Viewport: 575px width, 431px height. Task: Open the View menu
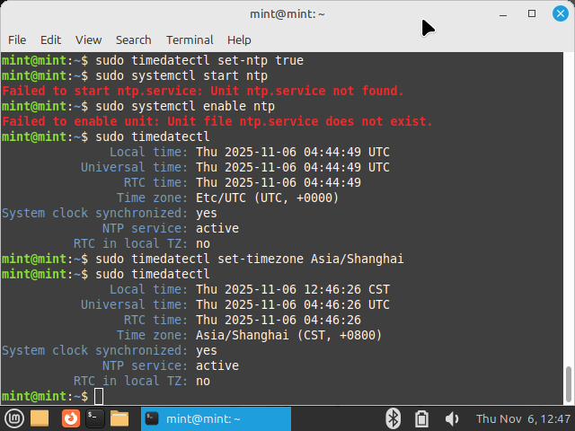tap(88, 40)
